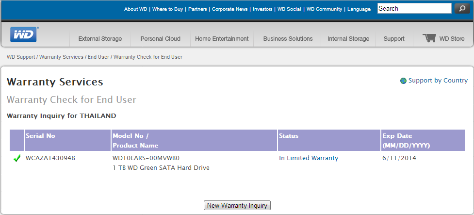The image size is (474, 215).
Task: Open the Language selection link
Action: point(359,9)
